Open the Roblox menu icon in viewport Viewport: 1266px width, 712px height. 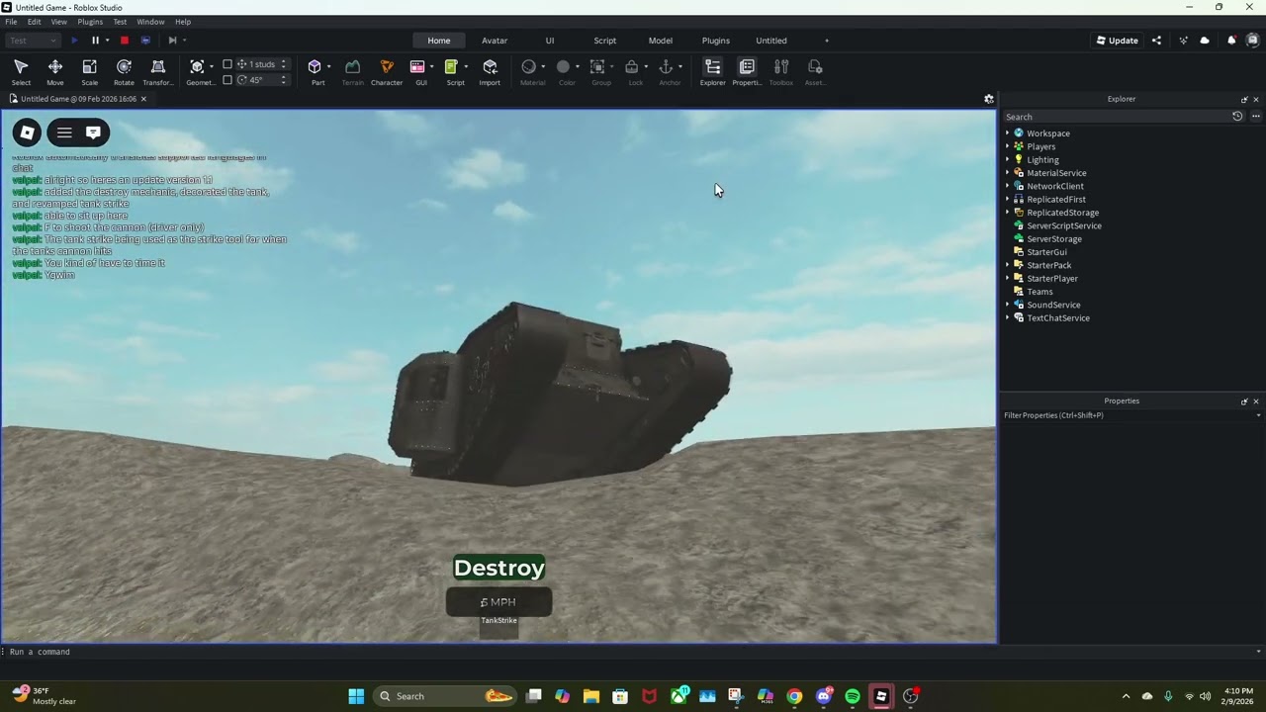[x=28, y=133]
